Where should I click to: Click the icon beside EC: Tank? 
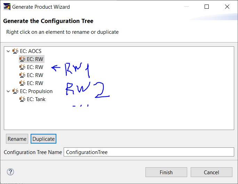[22, 99]
